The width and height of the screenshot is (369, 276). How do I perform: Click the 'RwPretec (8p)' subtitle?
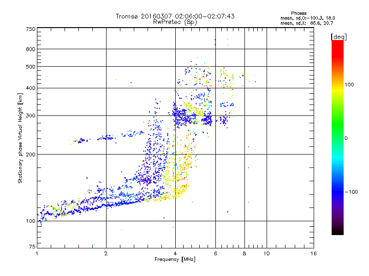click(x=175, y=22)
